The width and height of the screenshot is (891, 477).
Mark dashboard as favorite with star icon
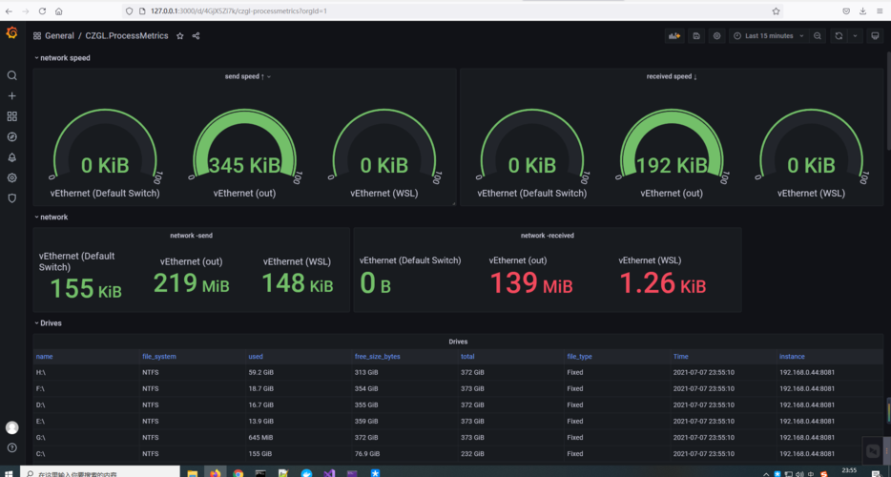point(179,36)
